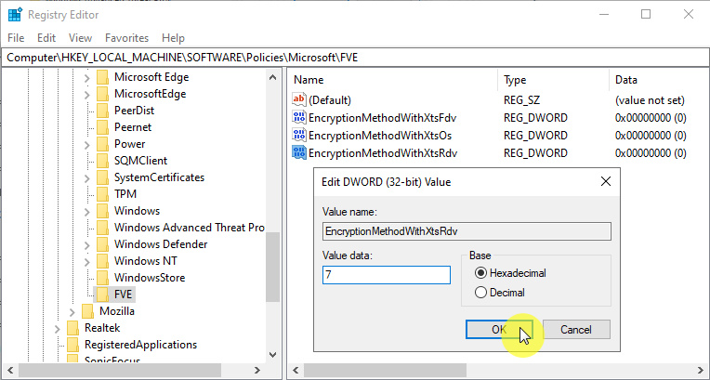
Task: Click the FVE folder icon in tree
Action: [103, 295]
